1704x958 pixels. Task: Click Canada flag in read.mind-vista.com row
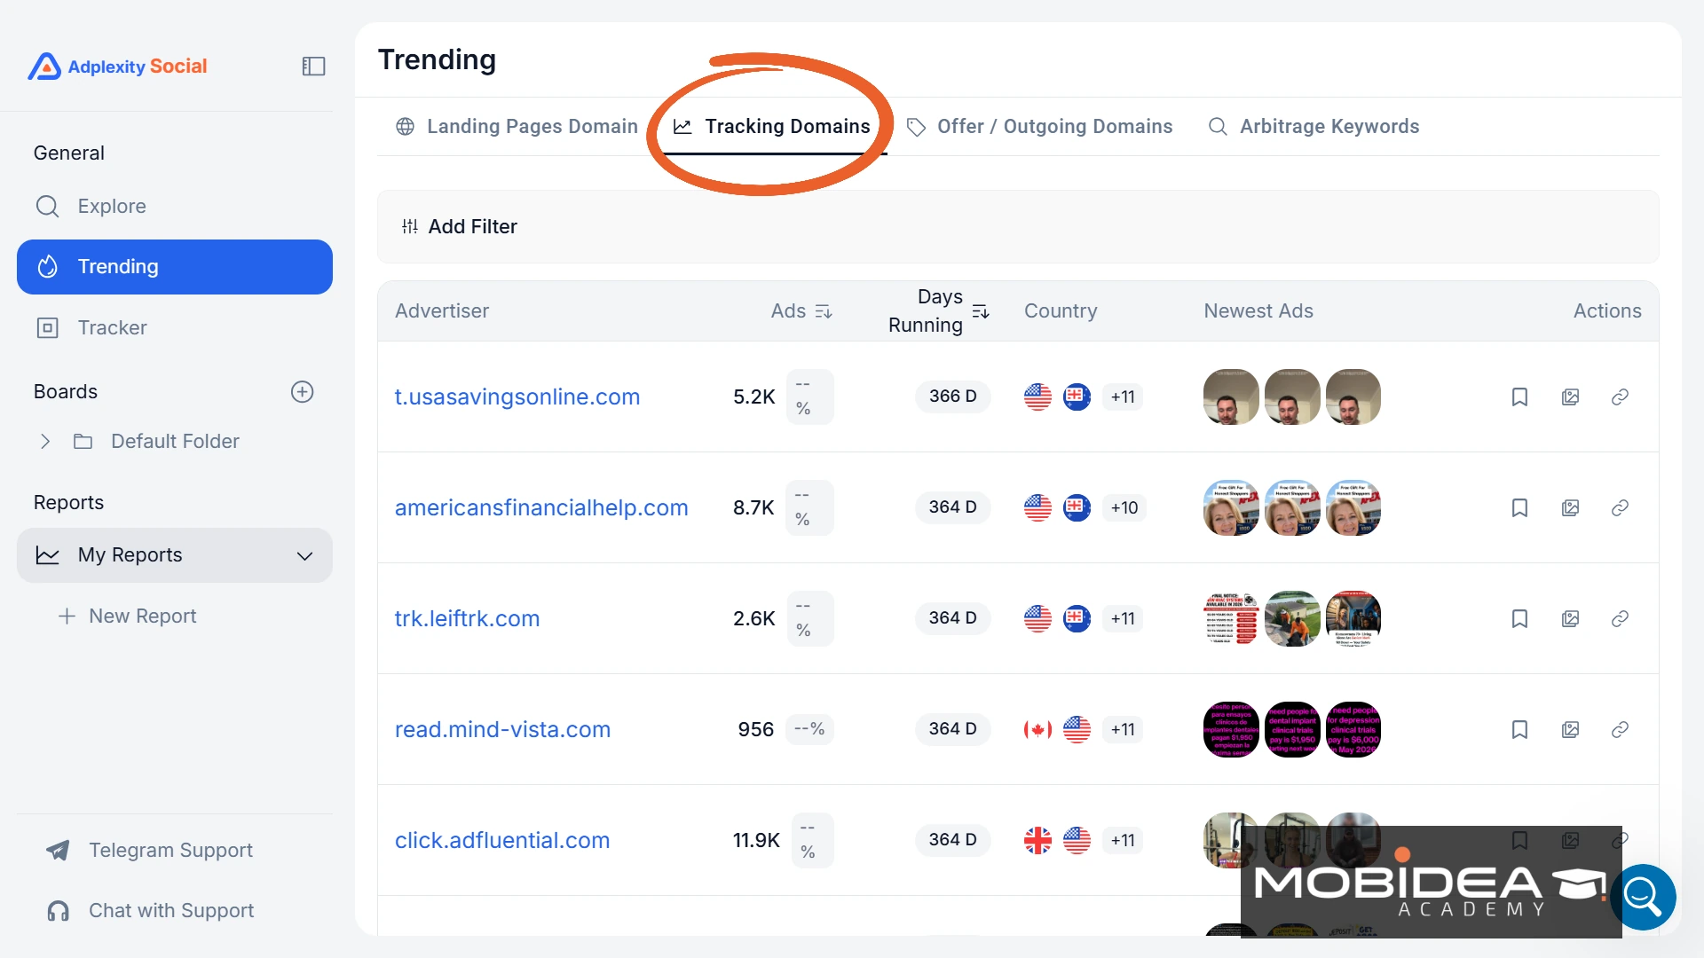pyautogui.click(x=1037, y=729)
